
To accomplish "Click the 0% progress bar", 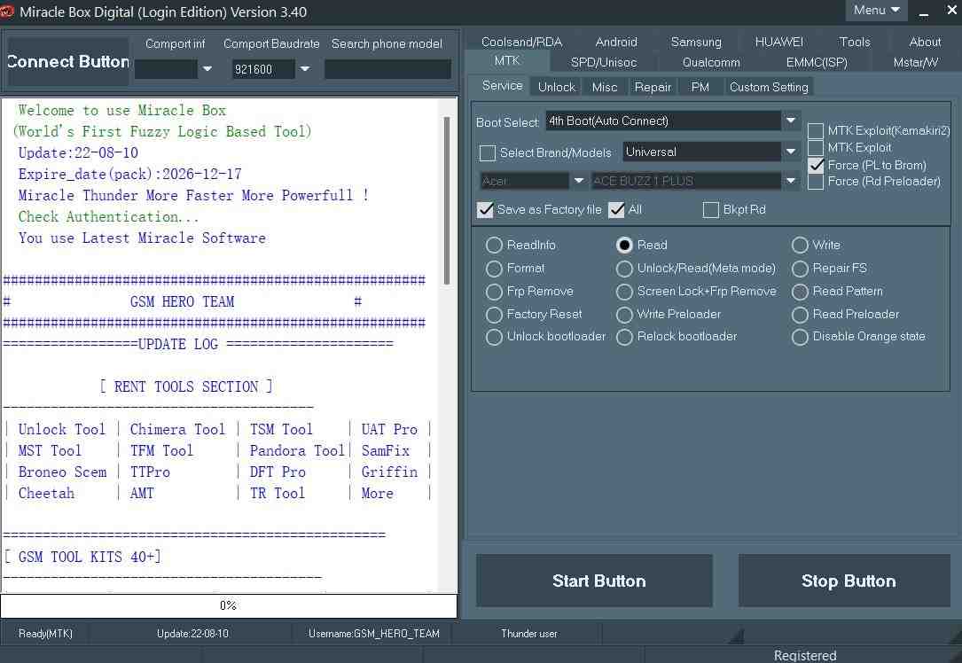I will click(x=229, y=605).
